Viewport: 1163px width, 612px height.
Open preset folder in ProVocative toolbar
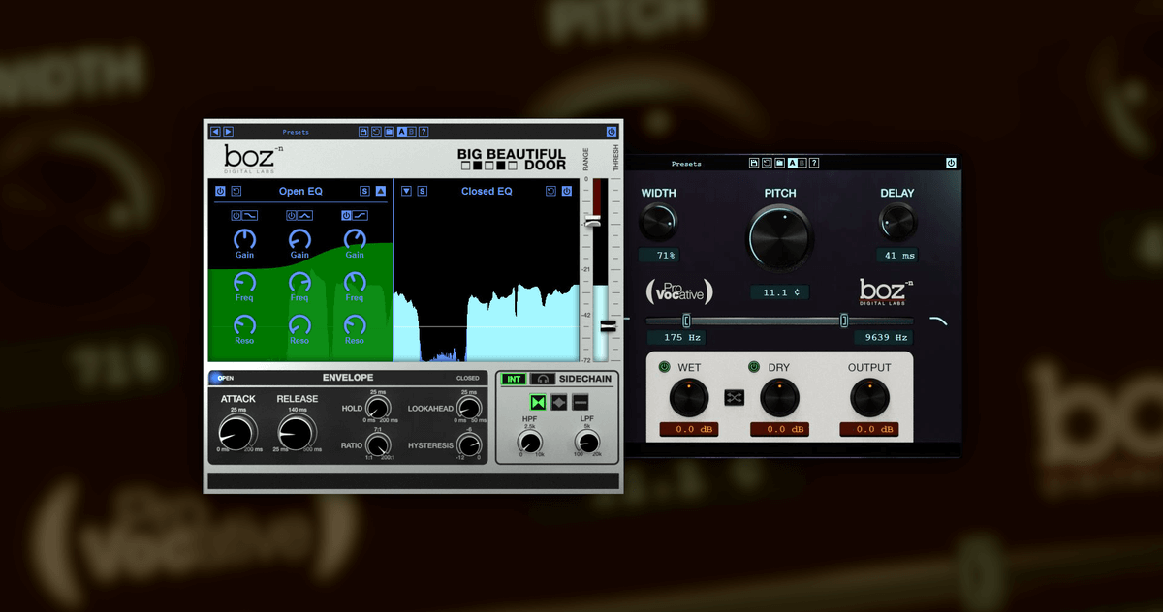779,163
